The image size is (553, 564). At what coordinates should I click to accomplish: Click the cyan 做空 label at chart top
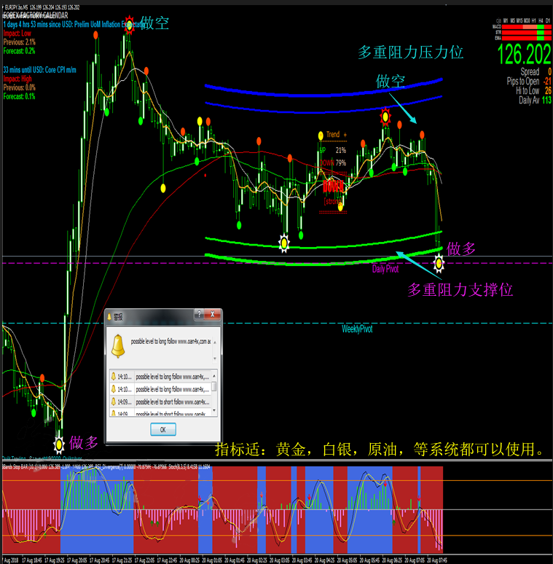pos(154,23)
